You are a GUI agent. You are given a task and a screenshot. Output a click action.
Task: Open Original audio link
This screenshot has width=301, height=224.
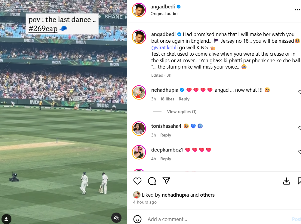coord(164,14)
